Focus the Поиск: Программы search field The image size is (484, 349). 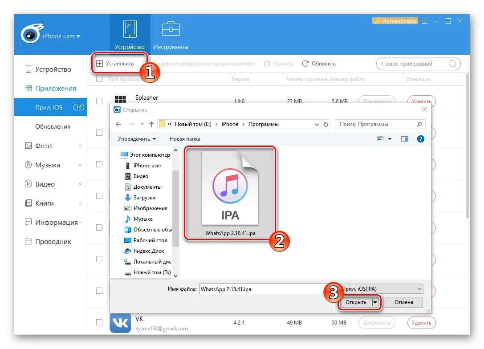[380, 124]
